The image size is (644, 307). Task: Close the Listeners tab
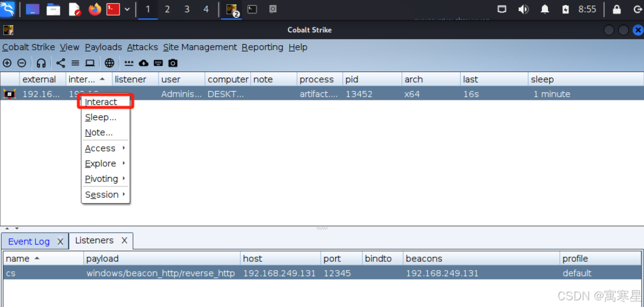(x=125, y=241)
